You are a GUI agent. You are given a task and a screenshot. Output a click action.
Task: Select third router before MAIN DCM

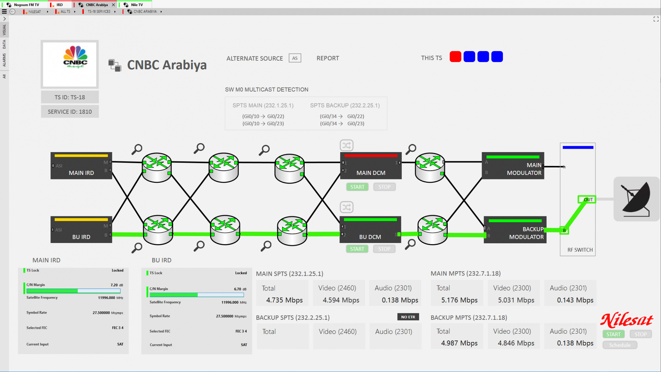click(290, 168)
